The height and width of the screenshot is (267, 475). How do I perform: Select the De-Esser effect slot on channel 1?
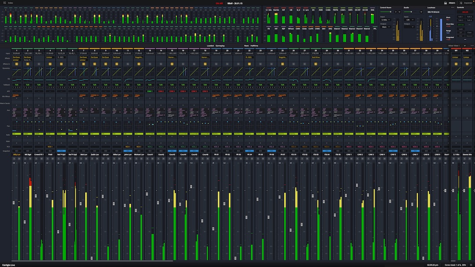17,57
